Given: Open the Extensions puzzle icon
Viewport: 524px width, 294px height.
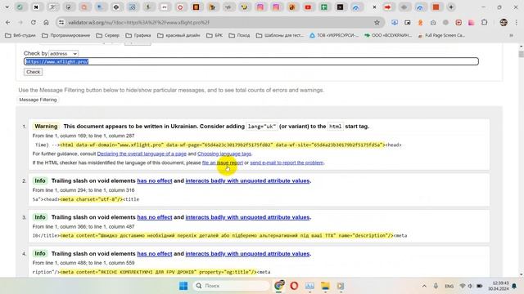Looking at the screenshot, I should [484, 22].
